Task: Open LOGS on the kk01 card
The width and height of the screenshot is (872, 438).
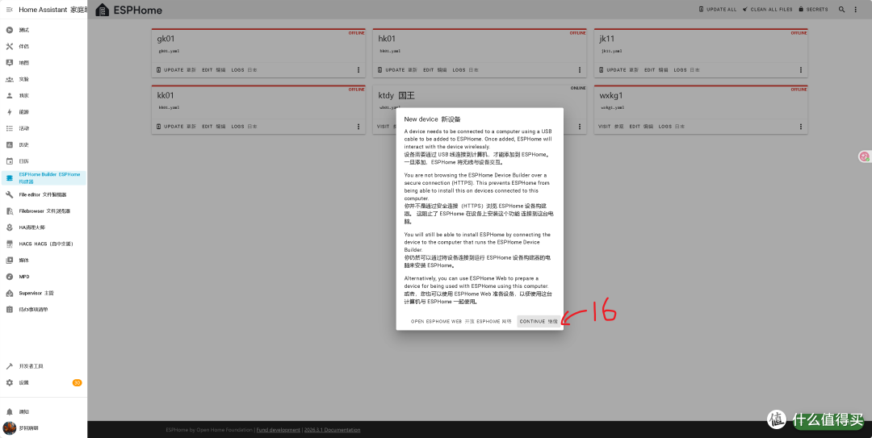Action: point(244,127)
